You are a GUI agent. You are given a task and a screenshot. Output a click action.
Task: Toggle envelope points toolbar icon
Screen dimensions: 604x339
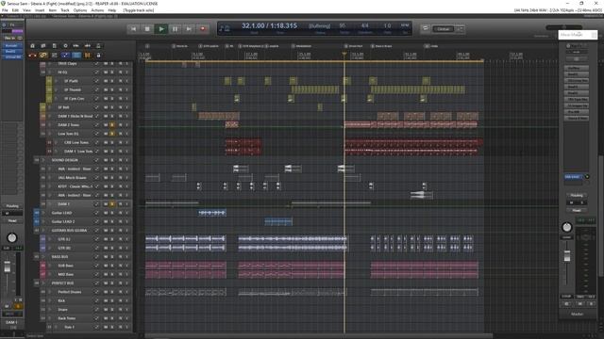[x=65, y=56]
